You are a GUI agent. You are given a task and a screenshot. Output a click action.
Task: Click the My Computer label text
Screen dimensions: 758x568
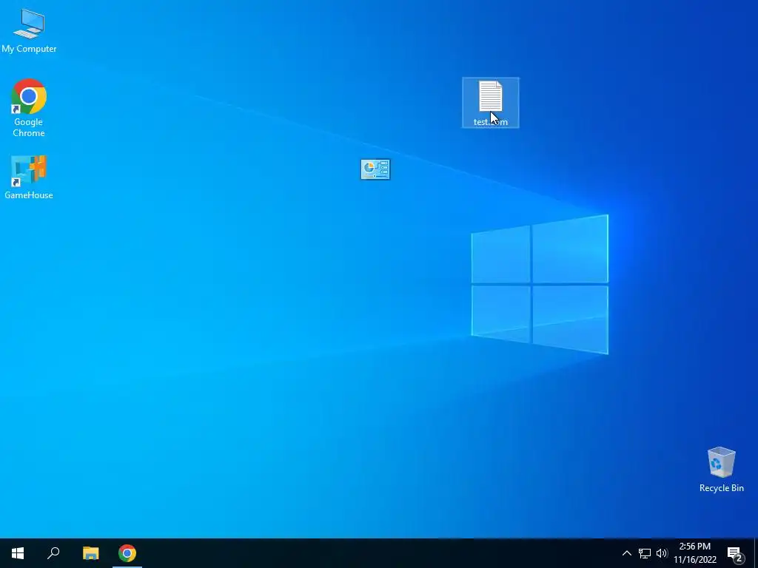29,49
